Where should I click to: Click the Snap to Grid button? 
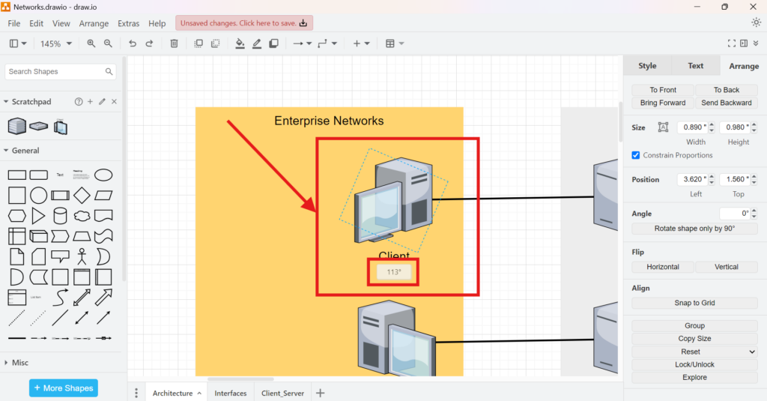click(694, 303)
